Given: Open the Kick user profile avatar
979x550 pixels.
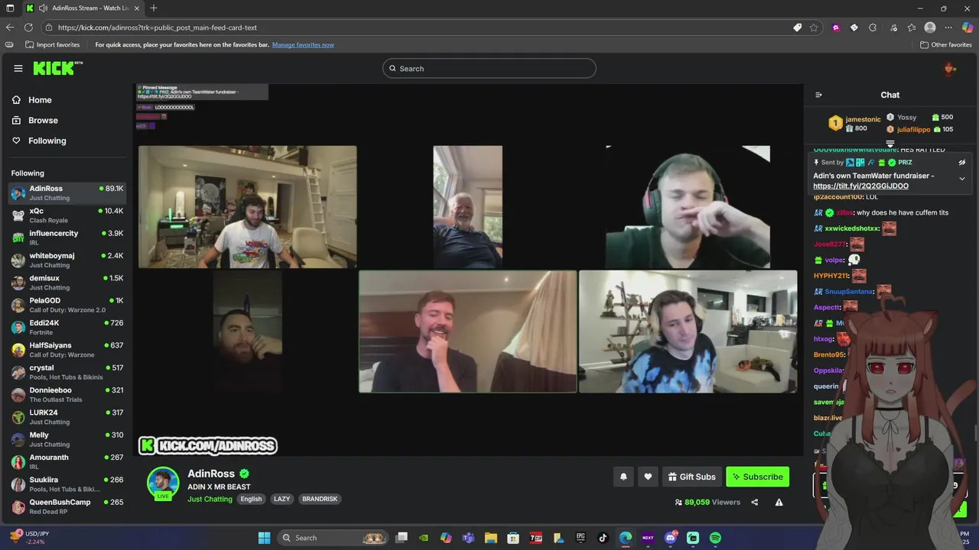Looking at the screenshot, I should pyautogui.click(x=950, y=69).
